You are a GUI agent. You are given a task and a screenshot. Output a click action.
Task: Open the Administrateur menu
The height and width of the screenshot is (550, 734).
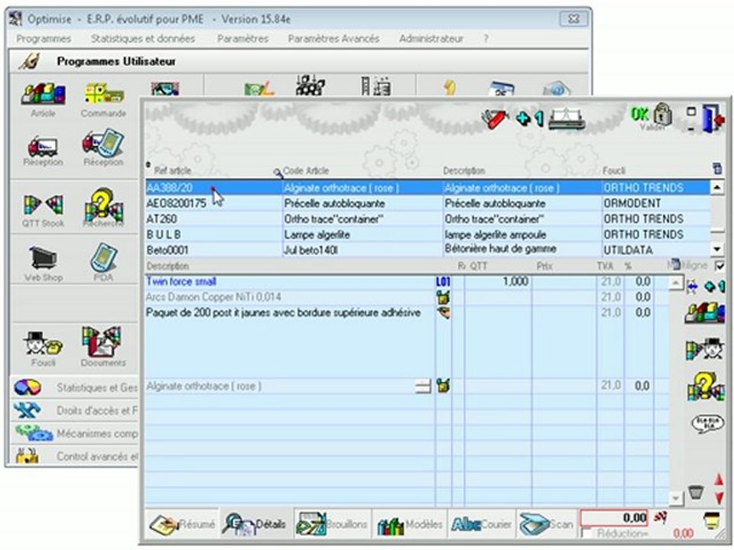tap(430, 39)
